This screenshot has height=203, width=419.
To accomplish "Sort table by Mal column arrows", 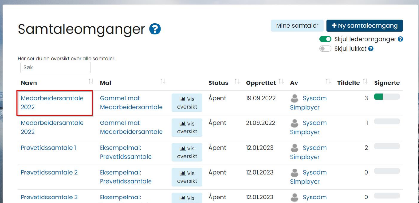I will pos(163,82).
